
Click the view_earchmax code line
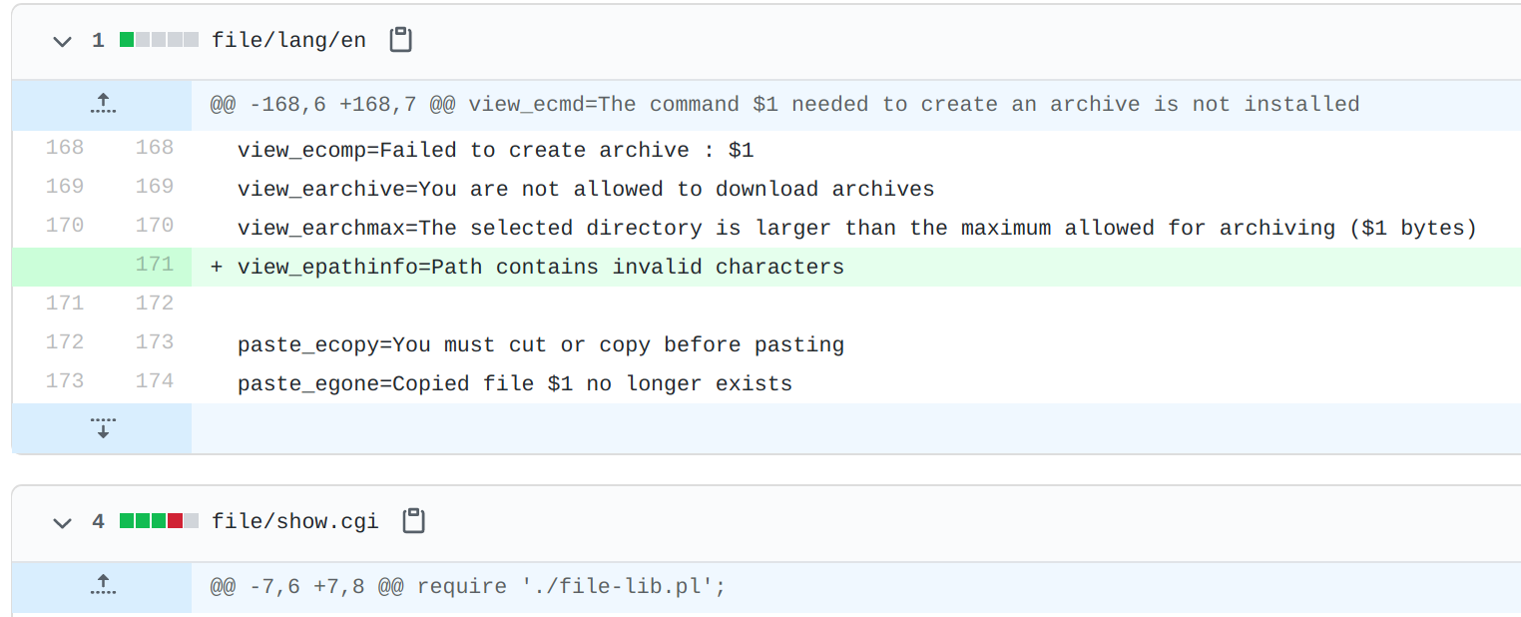pos(856,229)
